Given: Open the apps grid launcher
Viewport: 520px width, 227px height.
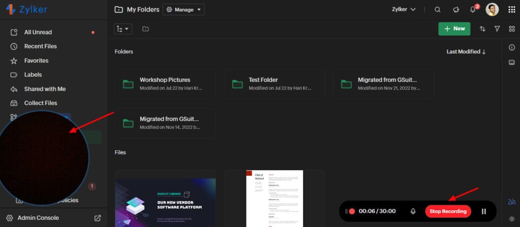Looking at the screenshot, I should [x=512, y=10].
